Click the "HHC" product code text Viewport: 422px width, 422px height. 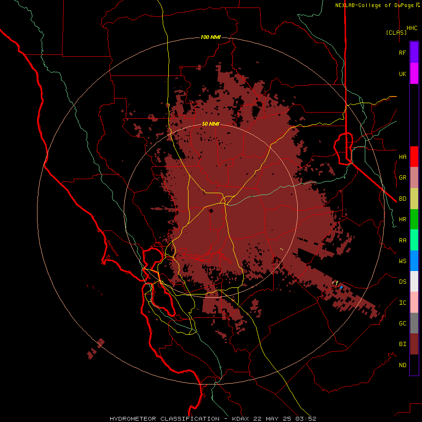(412, 28)
